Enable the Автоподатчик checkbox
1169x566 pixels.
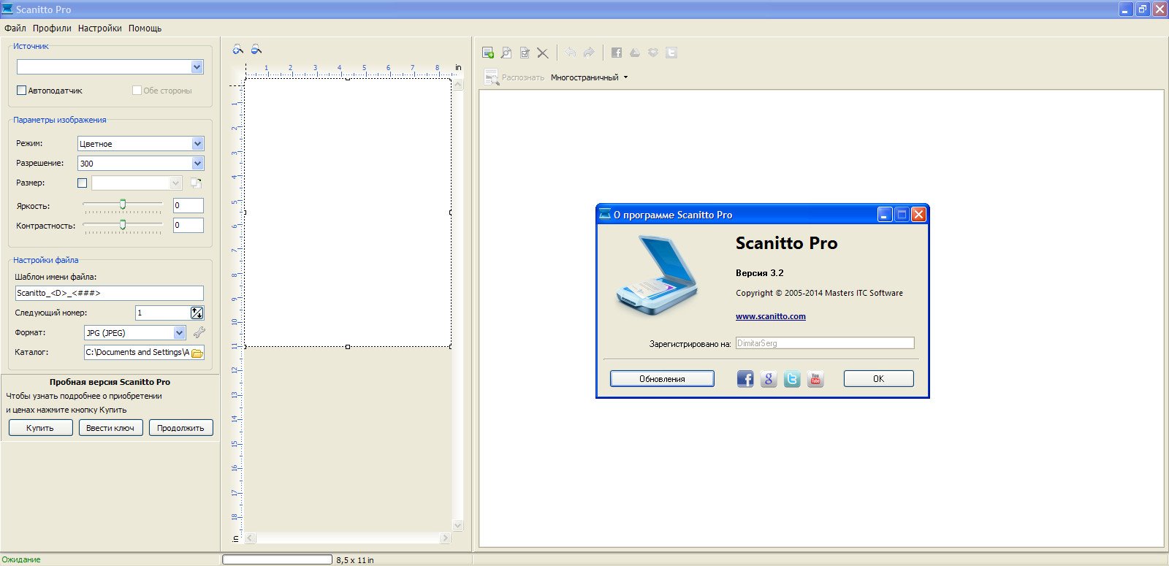(x=21, y=91)
